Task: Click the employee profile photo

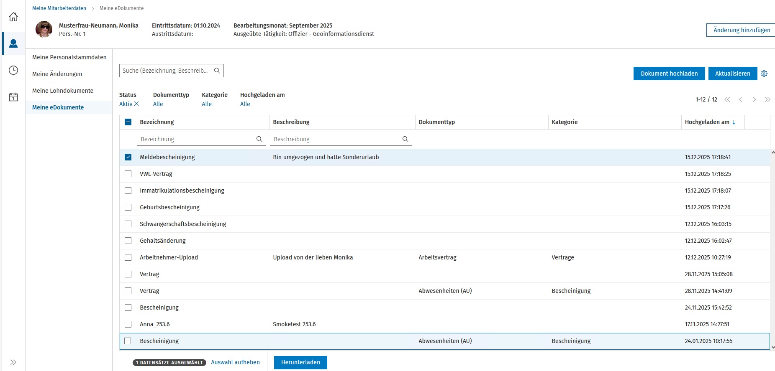Action: click(44, 29)
